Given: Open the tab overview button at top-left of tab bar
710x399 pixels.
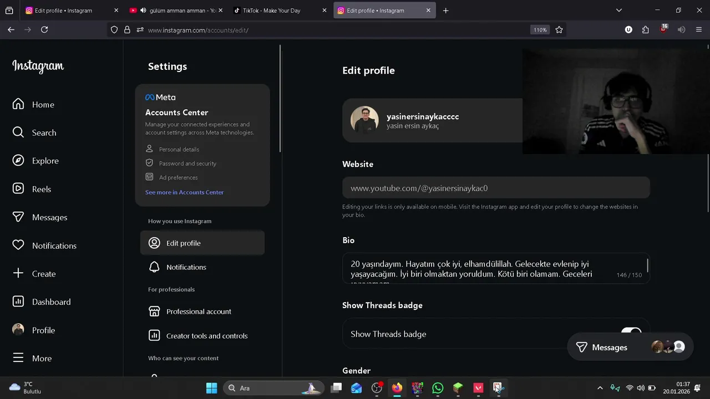Looking at the screenshot, I should [9, 11].
